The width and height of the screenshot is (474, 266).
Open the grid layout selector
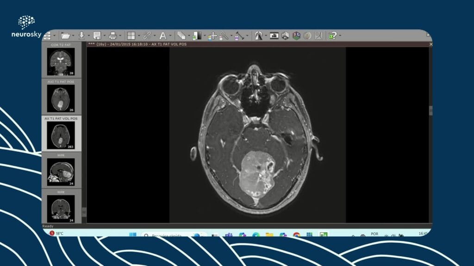pos(131,35)
